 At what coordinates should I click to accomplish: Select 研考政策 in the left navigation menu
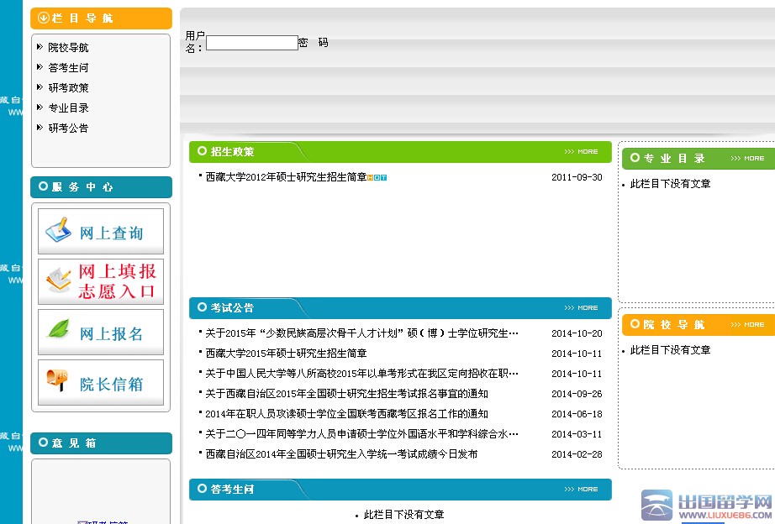(x=68, y=88)
